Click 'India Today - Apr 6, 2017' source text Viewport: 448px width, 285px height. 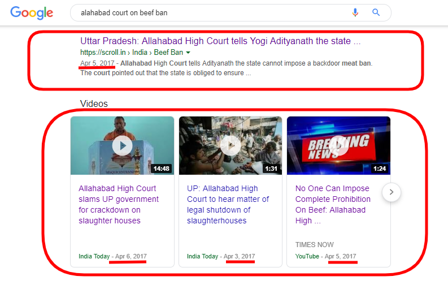click(x=112, y=256)
